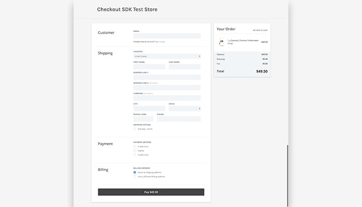Click the City input field
This screenshot has width=362, height=207.
click(149, 109)
